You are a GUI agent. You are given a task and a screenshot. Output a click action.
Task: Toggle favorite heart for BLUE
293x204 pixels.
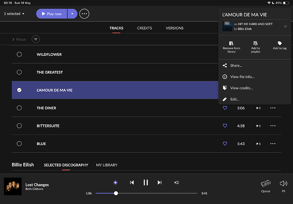(225, 144)
